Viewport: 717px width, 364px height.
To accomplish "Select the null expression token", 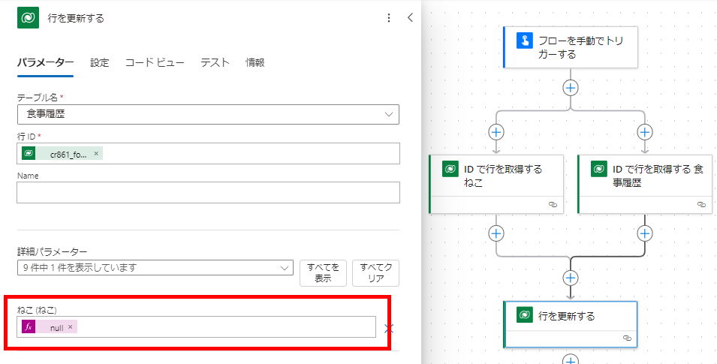I will [x=50, y=327].
